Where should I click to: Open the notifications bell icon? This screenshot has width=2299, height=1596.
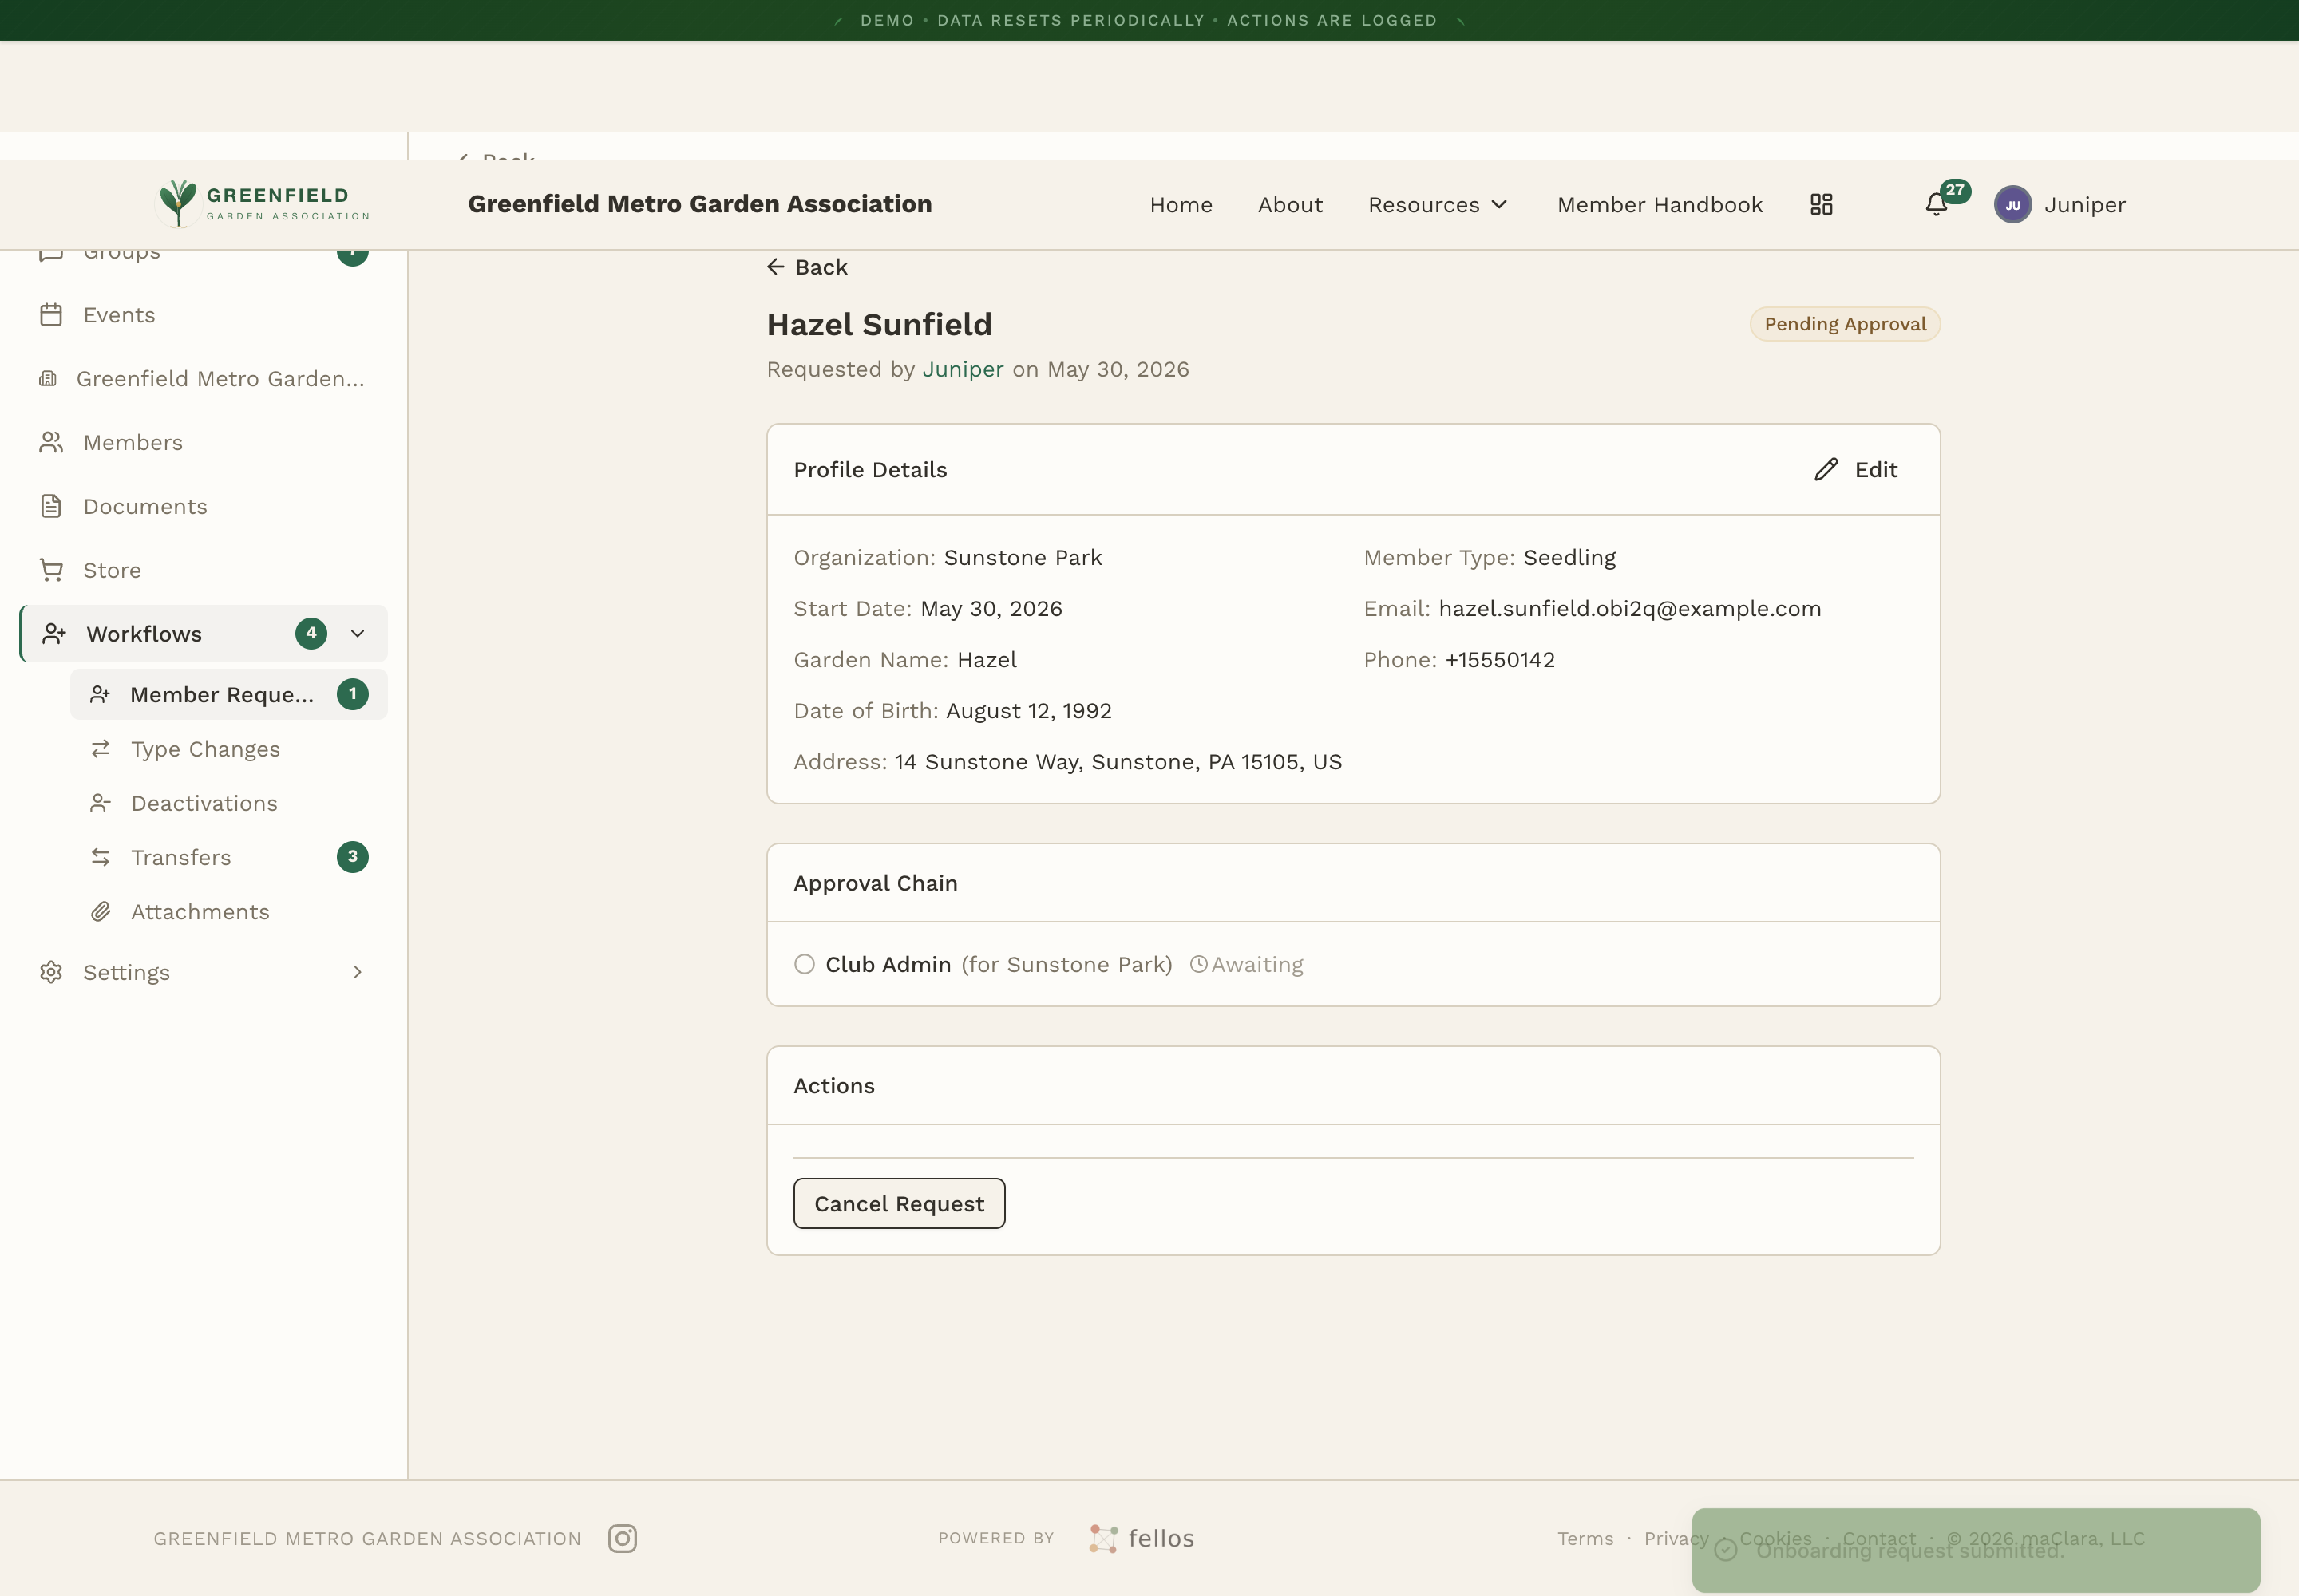(x=1936, y=205)
